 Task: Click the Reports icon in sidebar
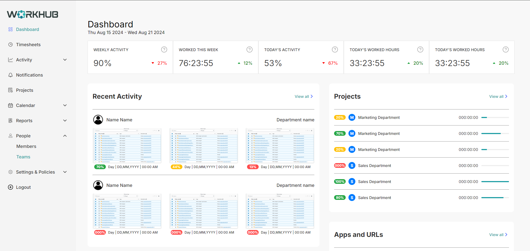(x=11, y=121)
